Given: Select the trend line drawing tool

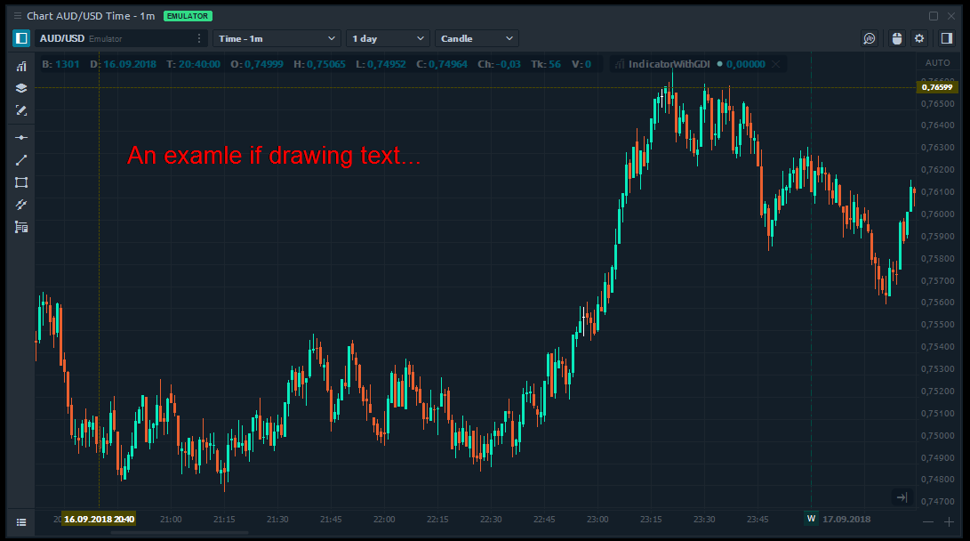Looking at the screenshot, I should coord(21,160).
